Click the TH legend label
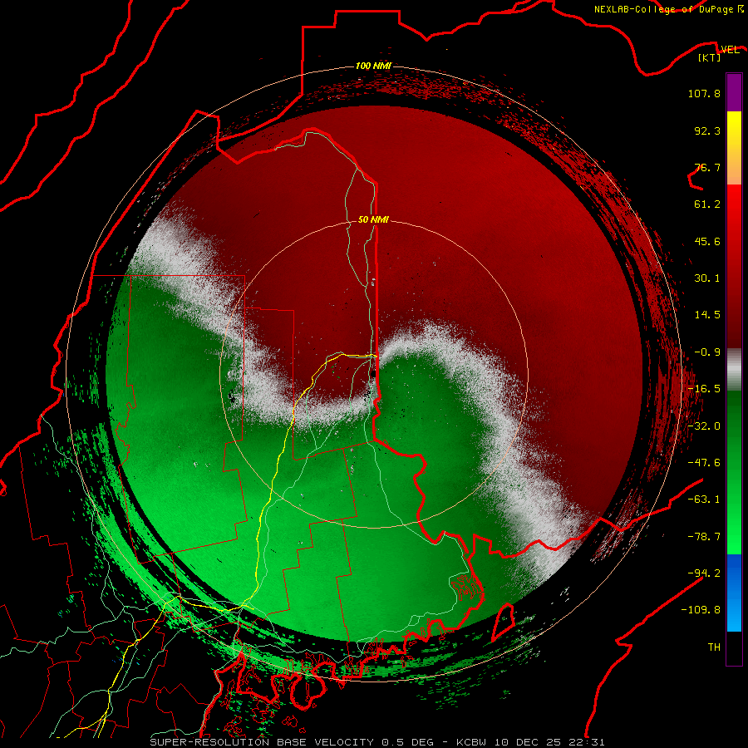This screenshot has width=748, height=748. click(x=714, y=647)
